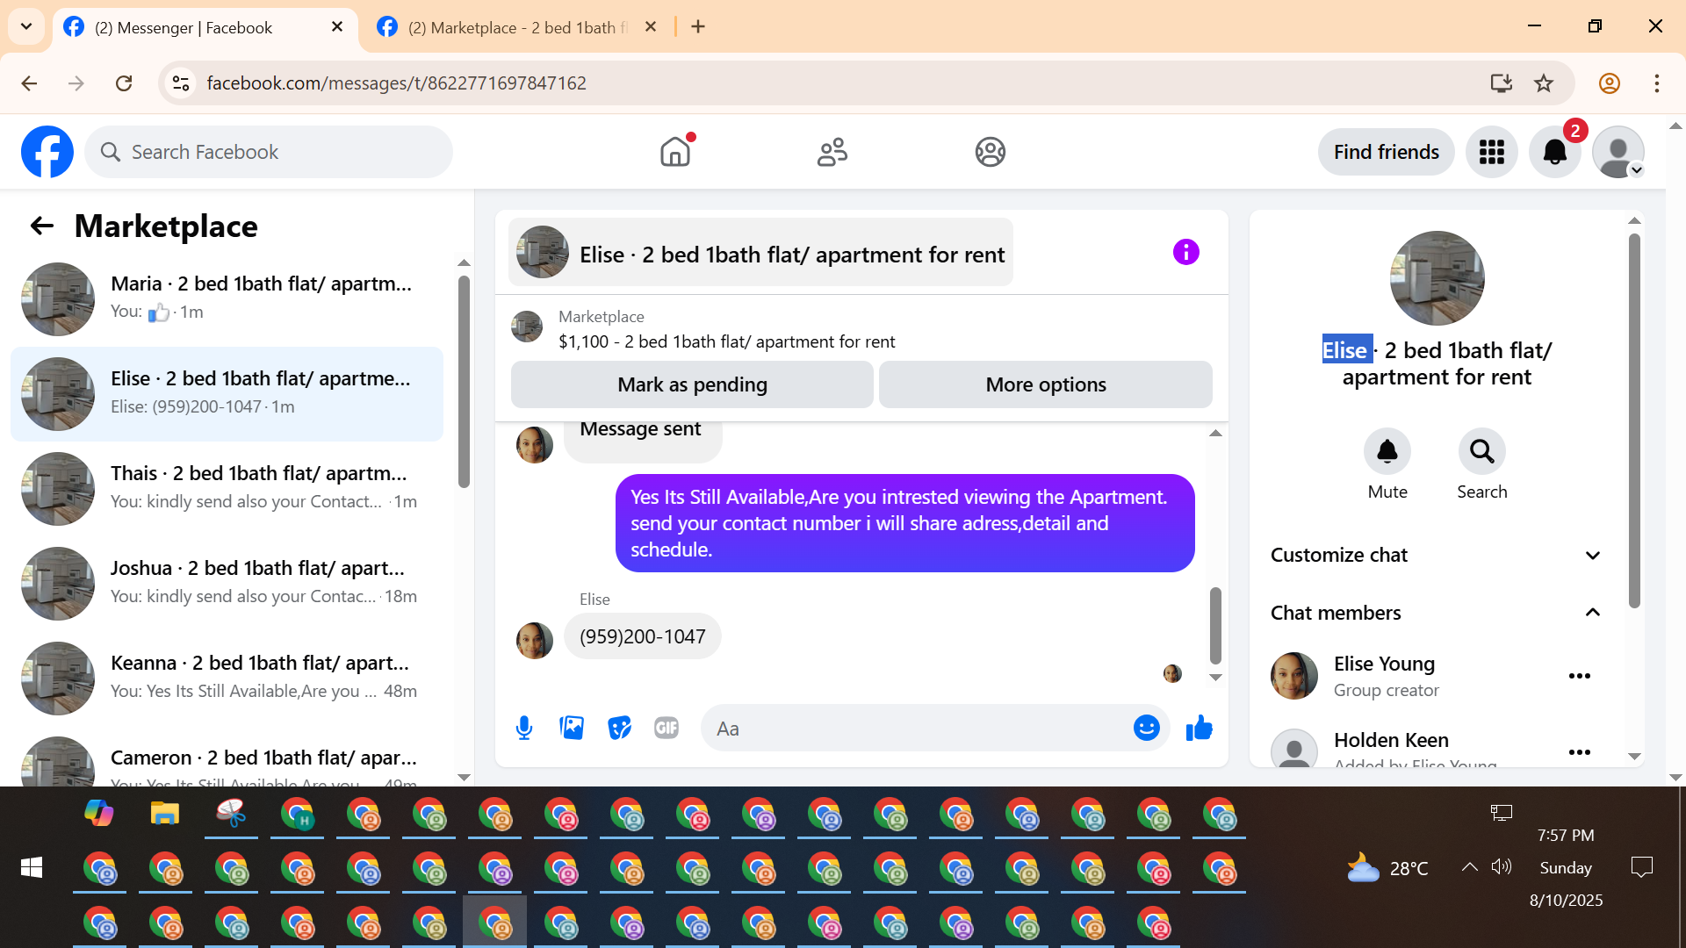Attach a photo with image icon
The height and width of the screenshot is (948, 1686).
572,728
